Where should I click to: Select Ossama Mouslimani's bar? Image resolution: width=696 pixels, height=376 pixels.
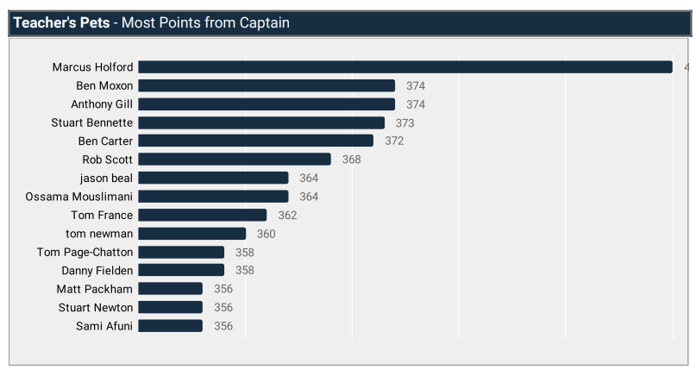pos(213,197)
